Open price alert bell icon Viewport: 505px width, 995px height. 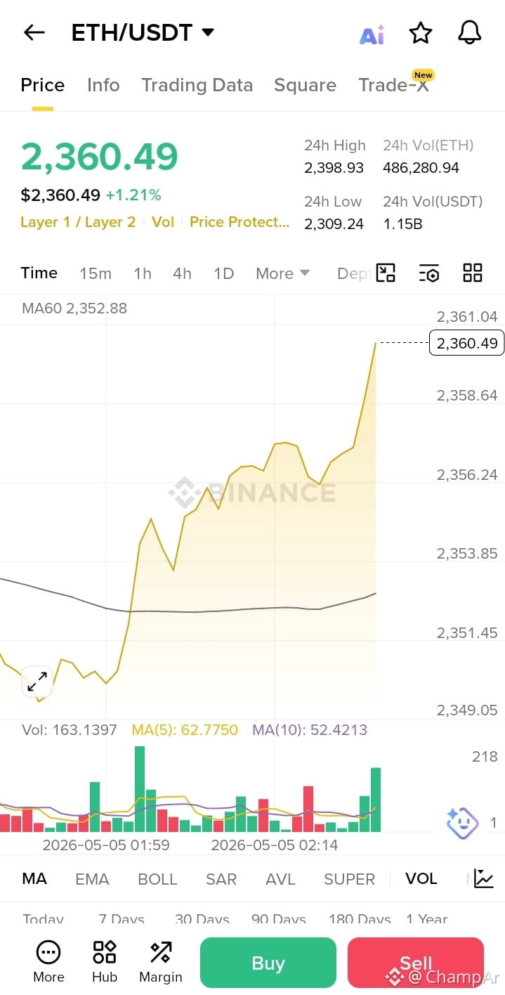click(469, 32)
